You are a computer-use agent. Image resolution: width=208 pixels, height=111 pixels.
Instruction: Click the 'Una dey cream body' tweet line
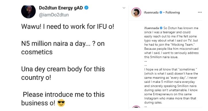tap(63, 73)
